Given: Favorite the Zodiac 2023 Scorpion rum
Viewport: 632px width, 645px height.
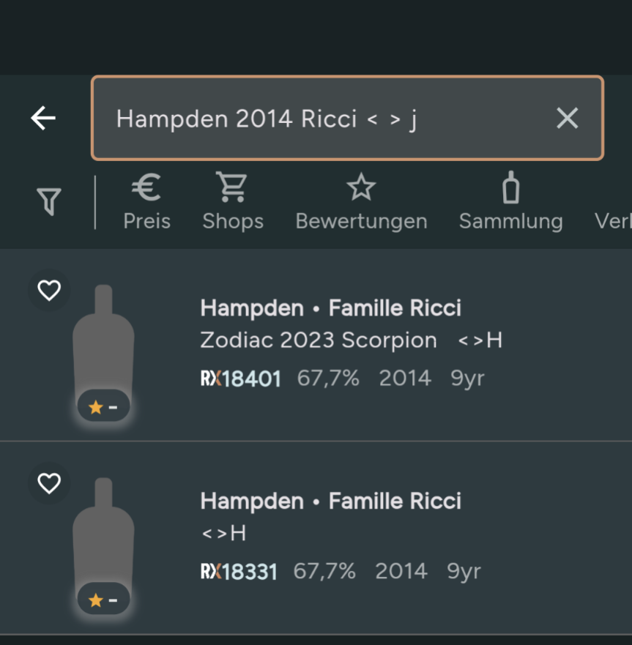Looking at the screenshot, I should [x=49, y=291].
